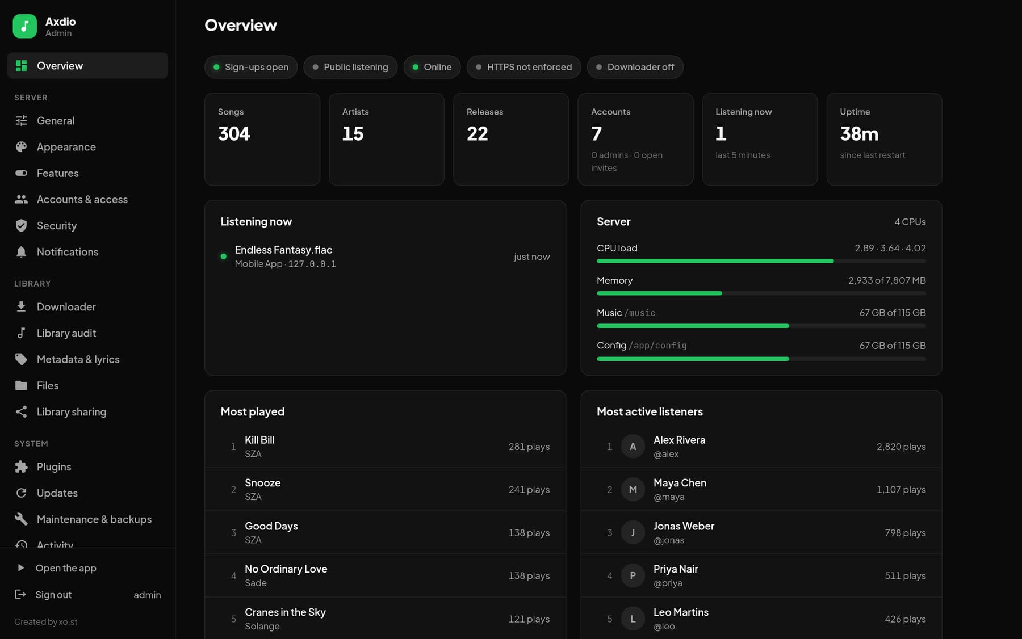
Task: Click the Sign out door icon
Action: coord(20,594)
